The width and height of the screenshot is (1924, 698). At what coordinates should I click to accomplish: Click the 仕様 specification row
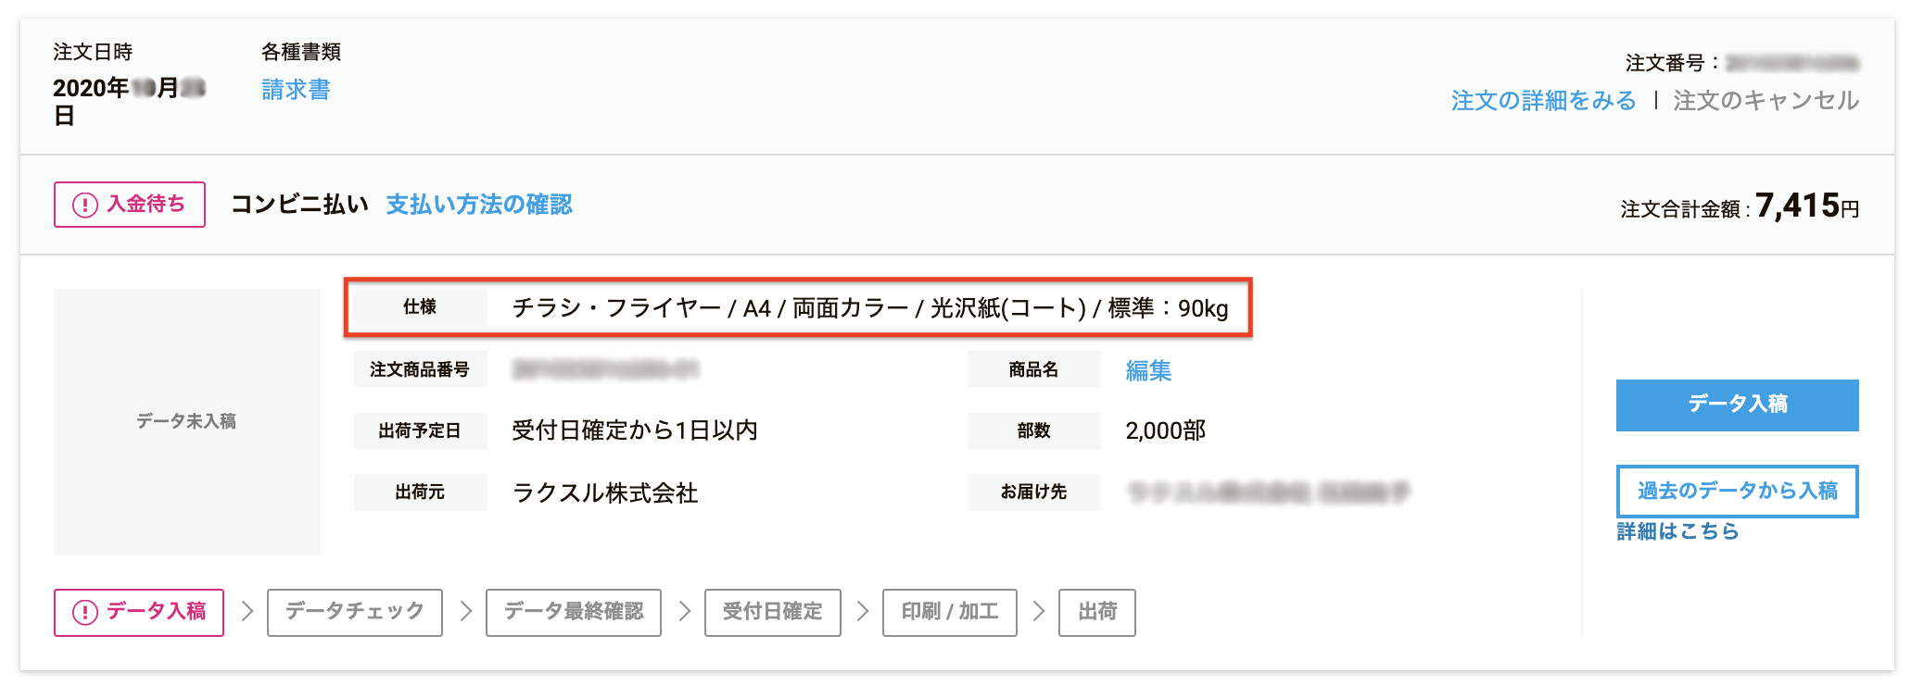(x=797, y=307)
